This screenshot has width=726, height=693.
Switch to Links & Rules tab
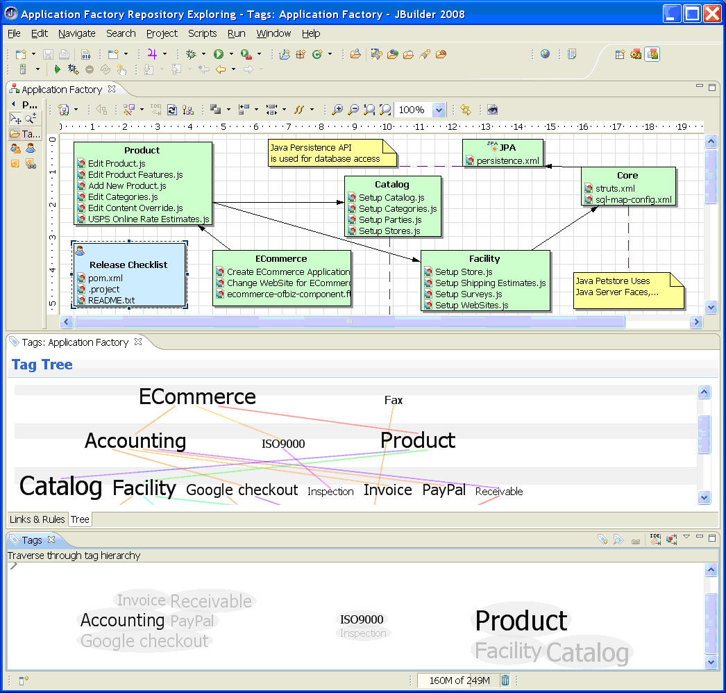(37, 519)
